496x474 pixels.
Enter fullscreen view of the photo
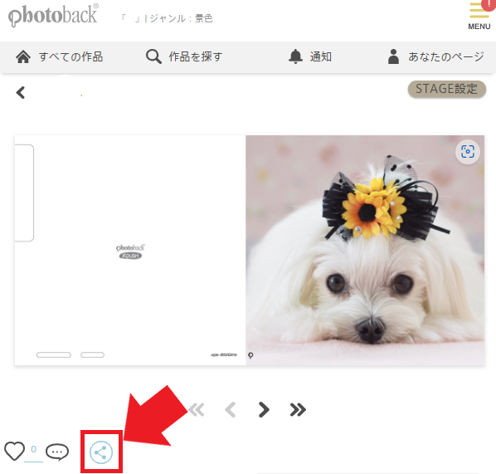(468, 152)
